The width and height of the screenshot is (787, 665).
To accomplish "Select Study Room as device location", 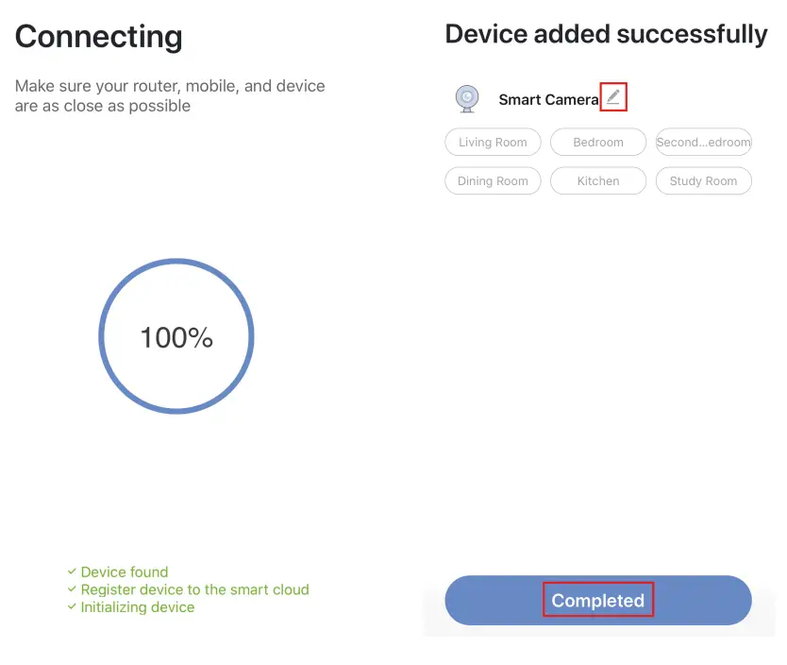I will pos(703,181).
